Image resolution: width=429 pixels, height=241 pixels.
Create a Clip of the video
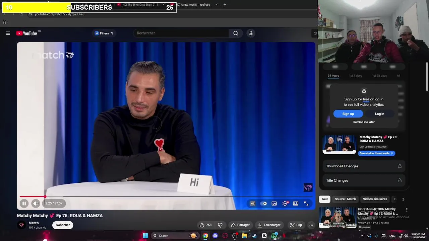[x=296, y=225]
